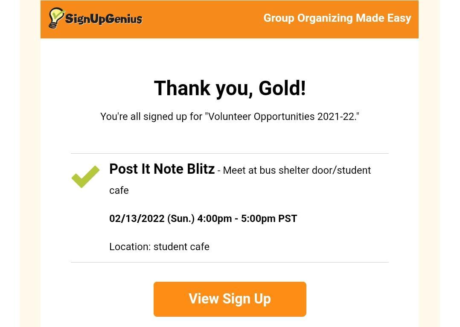Viewport: 460px width, 327px height.
Task: Click the word "cafe" under the slot title
Action: click(119, 190)
